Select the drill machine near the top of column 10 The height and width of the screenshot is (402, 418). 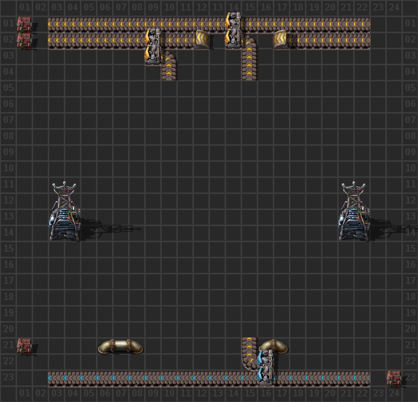pos(152,45)
